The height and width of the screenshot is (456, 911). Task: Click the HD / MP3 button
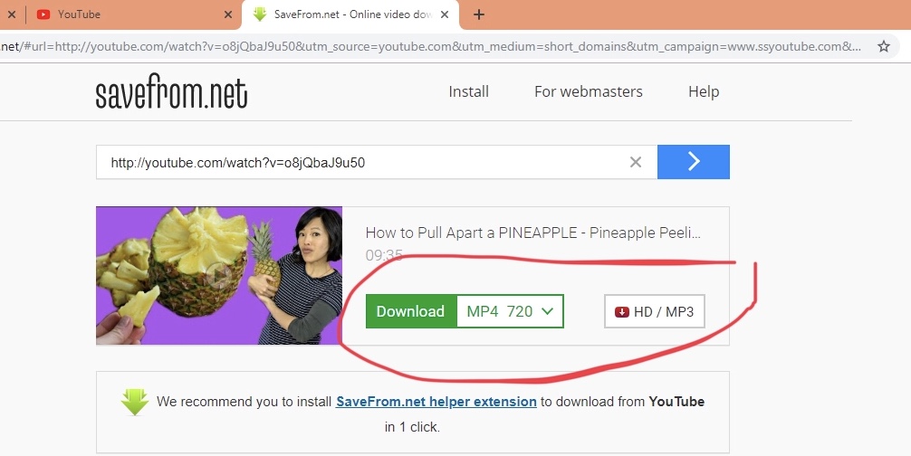click(654, 311)
